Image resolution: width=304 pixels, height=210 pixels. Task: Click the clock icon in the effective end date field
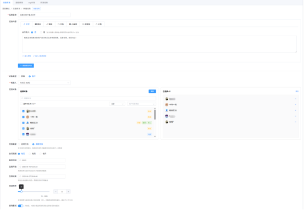pyautogui.click(x=20, y=177)
